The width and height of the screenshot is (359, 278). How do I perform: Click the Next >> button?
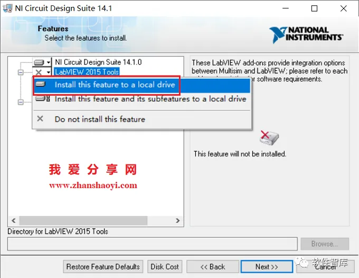pos(267,266)
